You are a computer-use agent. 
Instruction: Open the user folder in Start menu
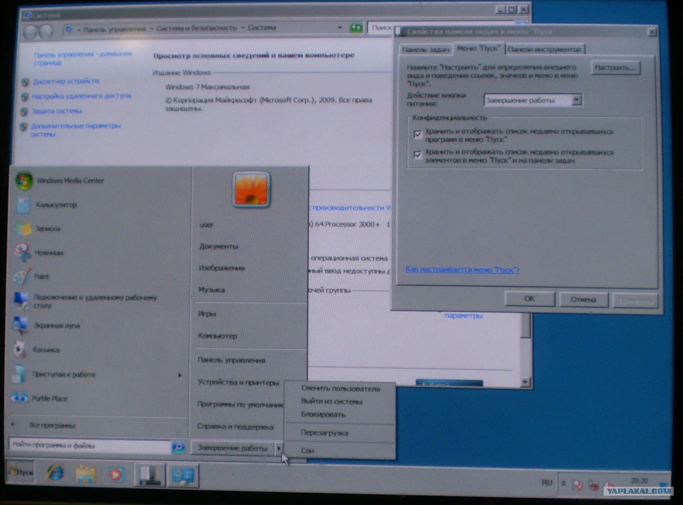[206, 225]
